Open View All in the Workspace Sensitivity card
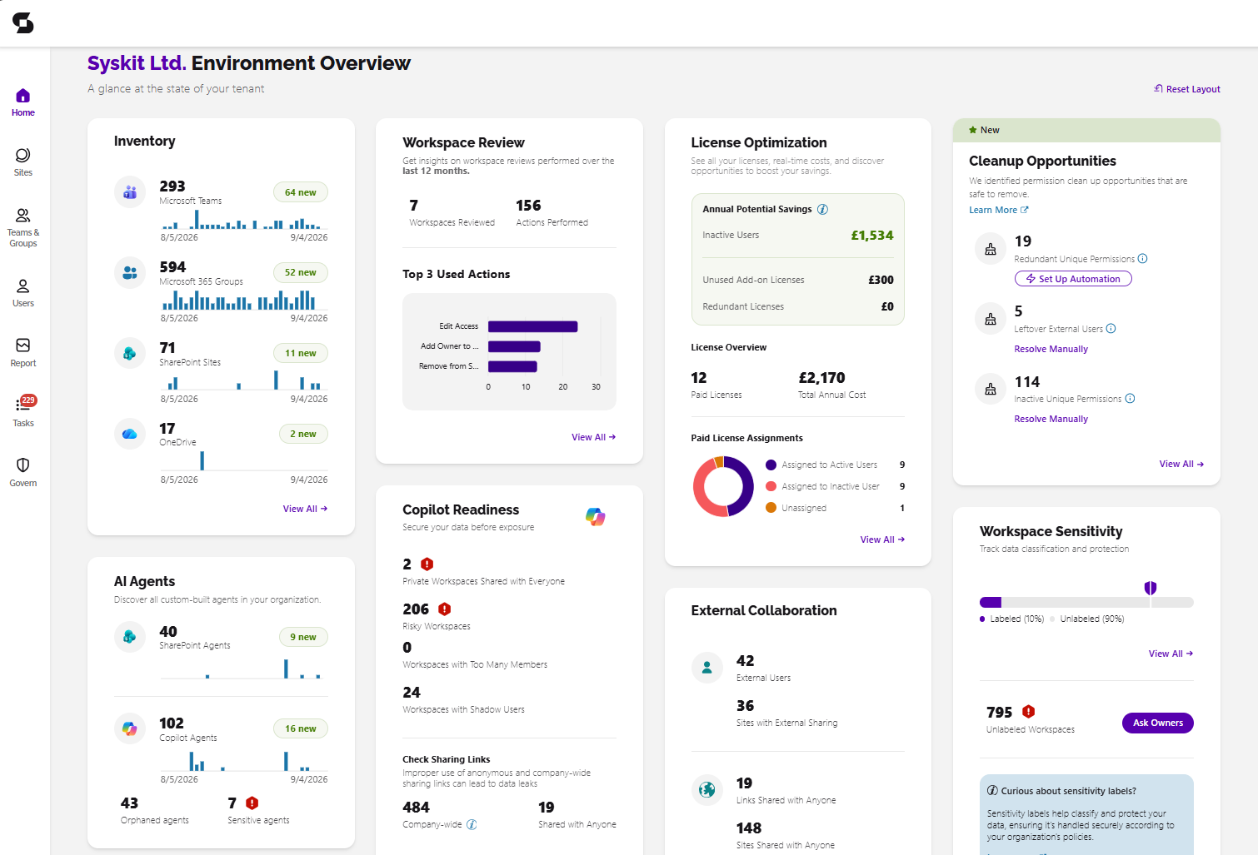Screen dimensions: 1258x855 pos(1171,654)
